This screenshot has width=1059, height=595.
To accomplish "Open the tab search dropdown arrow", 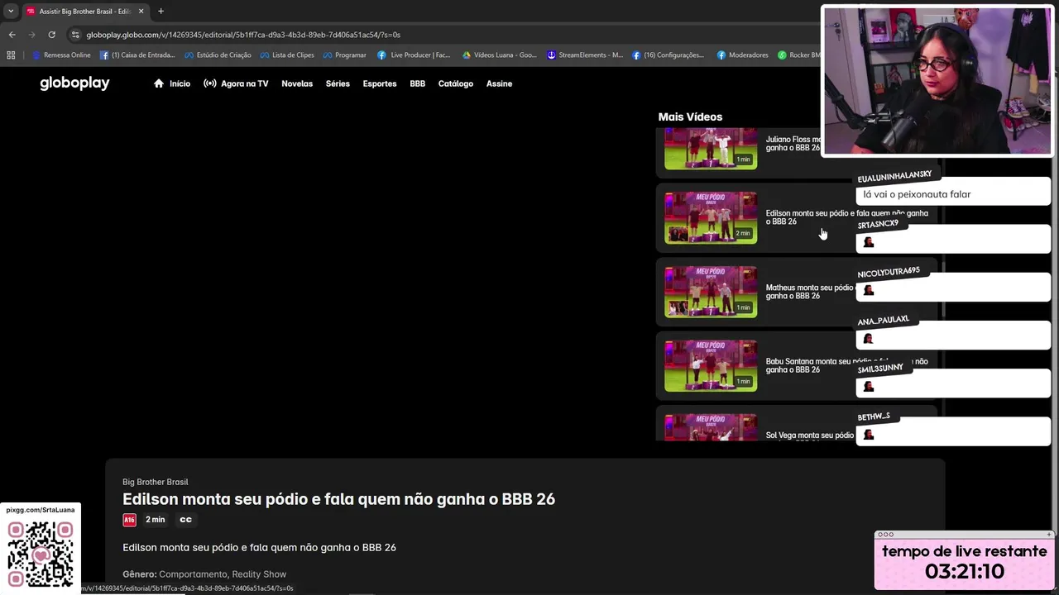I will [x=11, y=11].
